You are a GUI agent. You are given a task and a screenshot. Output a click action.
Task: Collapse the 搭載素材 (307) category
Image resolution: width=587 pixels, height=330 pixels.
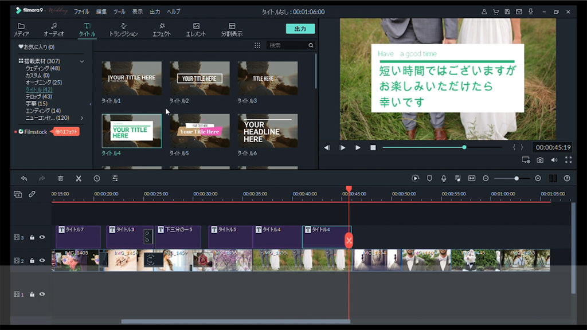coord(82,61)
